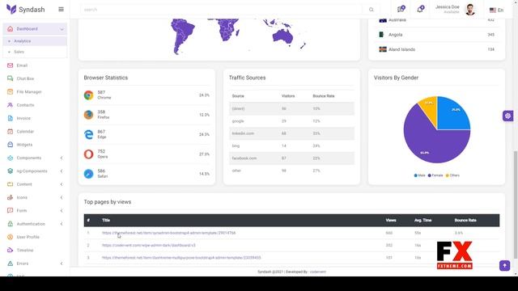The height and width of the screenshot is (291, 518).
Task: Click the page vertical scrollbar
Action: coord(516,205)
